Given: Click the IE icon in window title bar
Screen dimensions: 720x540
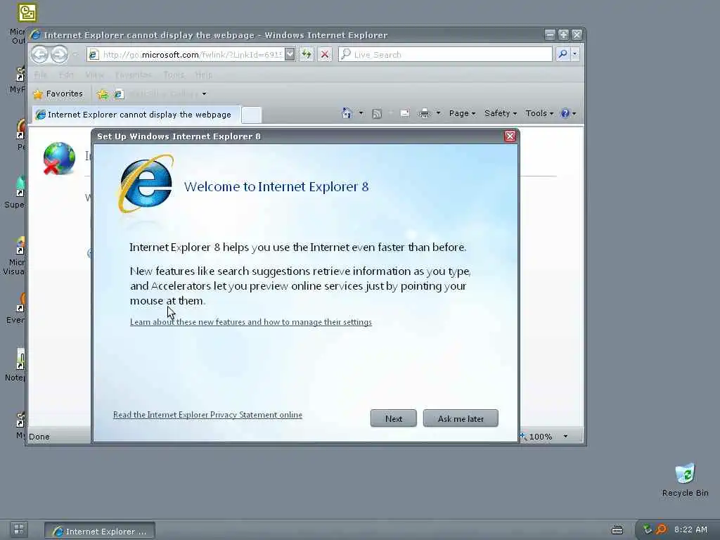Looking at the screenshot, I should [35, 35].
